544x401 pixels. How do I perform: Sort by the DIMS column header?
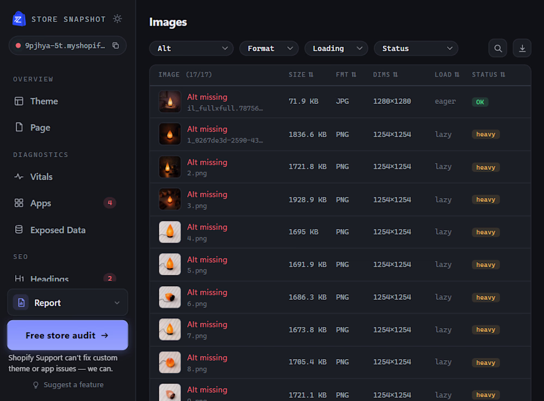[386, 75]
